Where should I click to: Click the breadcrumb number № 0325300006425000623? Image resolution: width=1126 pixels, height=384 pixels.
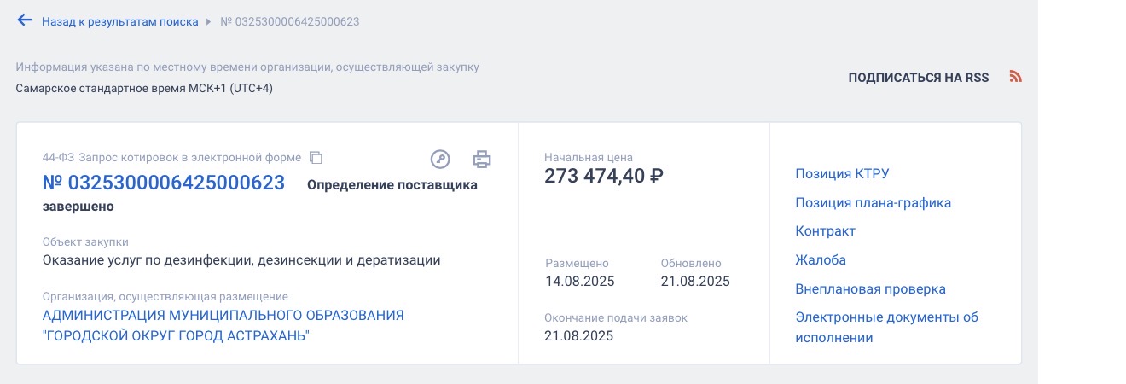click(289, 21)
